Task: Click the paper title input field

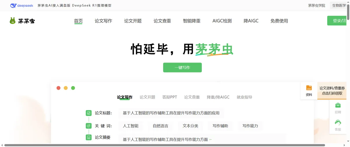Action: pyautogui.click(x=171, y=113)
